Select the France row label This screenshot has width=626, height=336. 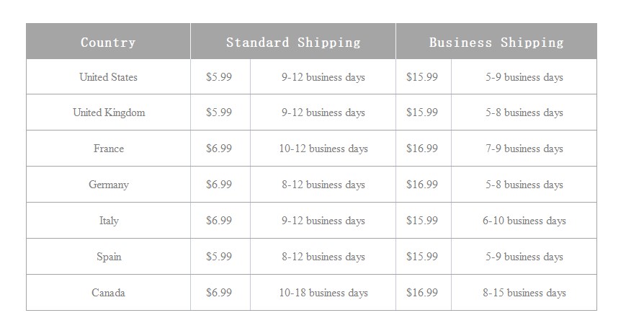tap(108, 149)
